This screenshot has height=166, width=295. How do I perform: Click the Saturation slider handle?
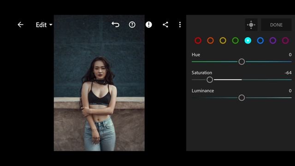point(210,80)
